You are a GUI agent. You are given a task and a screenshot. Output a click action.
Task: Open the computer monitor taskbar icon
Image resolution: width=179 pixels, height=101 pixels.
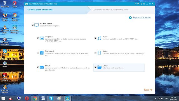pyautogui.click(x=19, y=98)
